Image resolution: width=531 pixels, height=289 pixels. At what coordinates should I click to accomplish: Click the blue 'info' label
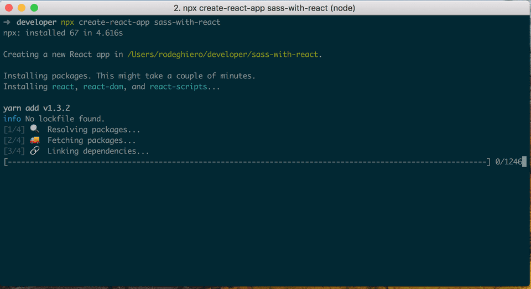(12, 119)
